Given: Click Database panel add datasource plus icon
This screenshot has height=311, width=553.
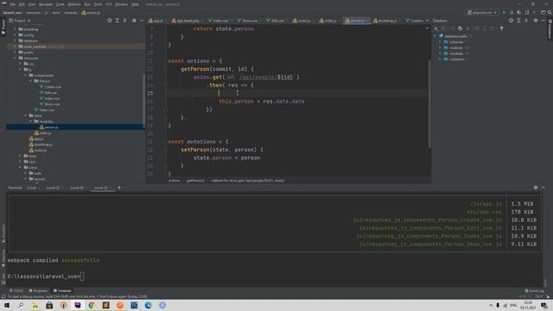Looking at the screenshot, I should coord(436,29).
